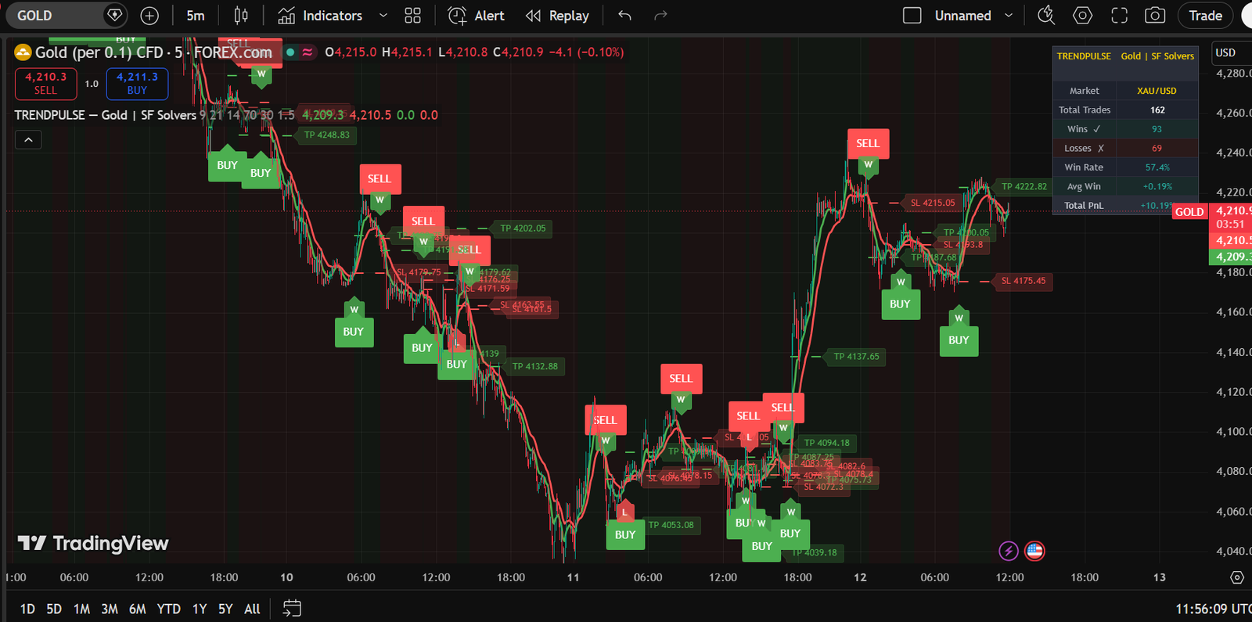The width and height of the screenshot is (1252, 622).
Task: Open the go-to-date calendar icon
Action: point(292,608)
